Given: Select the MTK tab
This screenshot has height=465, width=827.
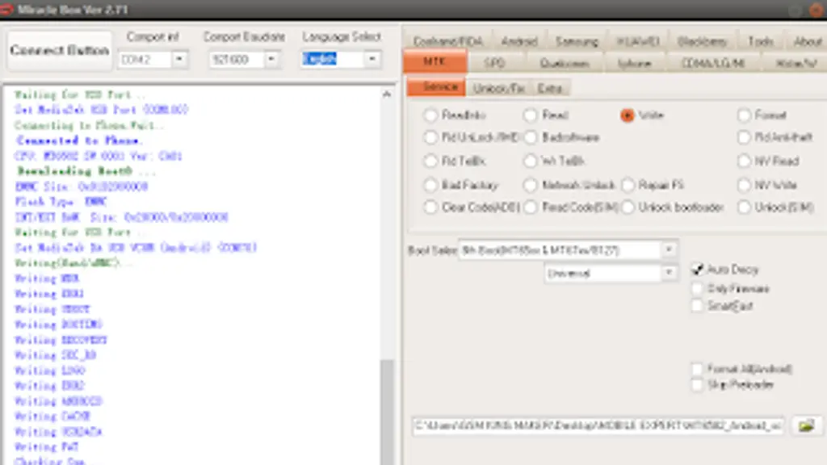Looking at the screenshot, I should tap(434, 61).
